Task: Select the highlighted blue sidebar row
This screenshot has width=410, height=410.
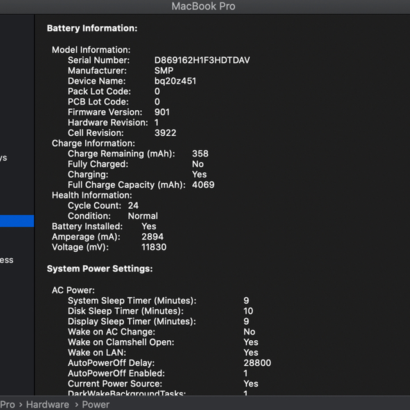Action: (x=17, y=221)
